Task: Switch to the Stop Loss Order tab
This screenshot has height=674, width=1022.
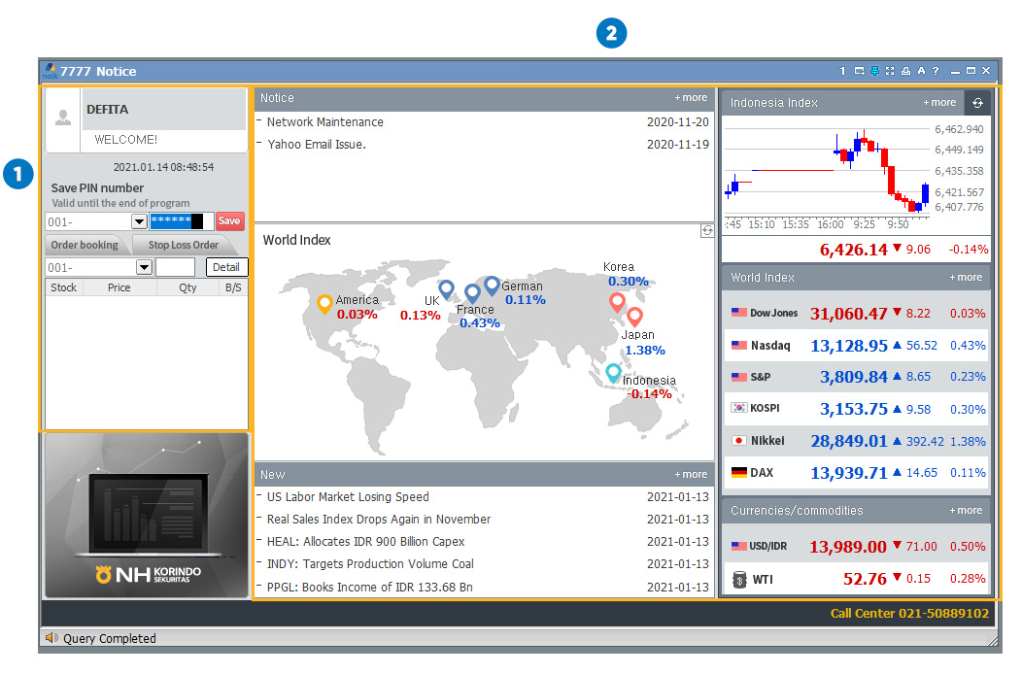Action: [x=184, y=245]
